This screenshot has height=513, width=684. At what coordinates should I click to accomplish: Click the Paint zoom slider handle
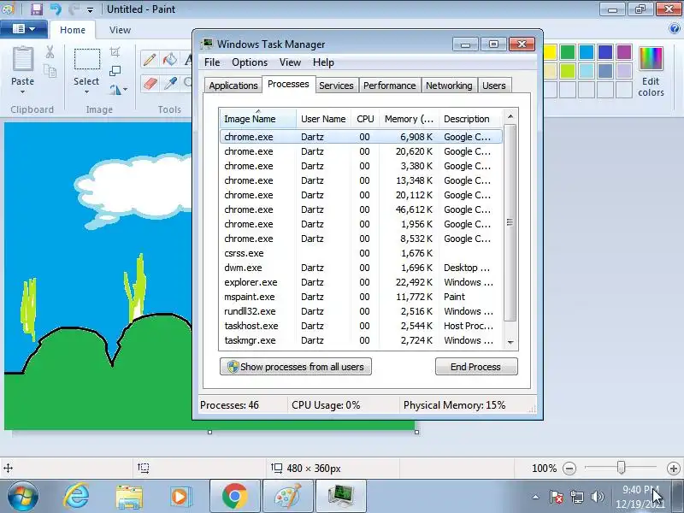point(622,467)
